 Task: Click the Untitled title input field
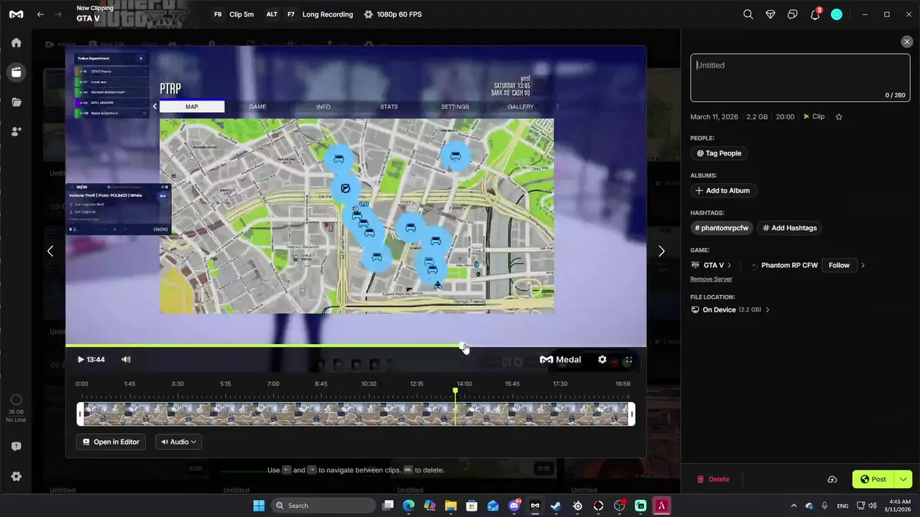pyautogui.click(x=800, y=78)
